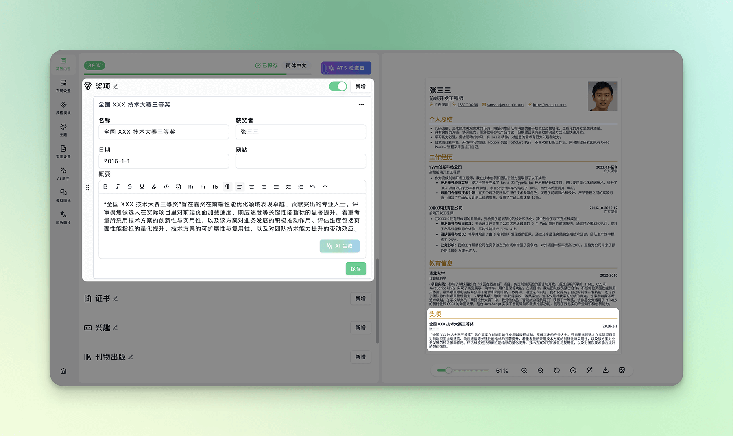Expand the 证书 section
733x436 pixels.
(103, 298)
